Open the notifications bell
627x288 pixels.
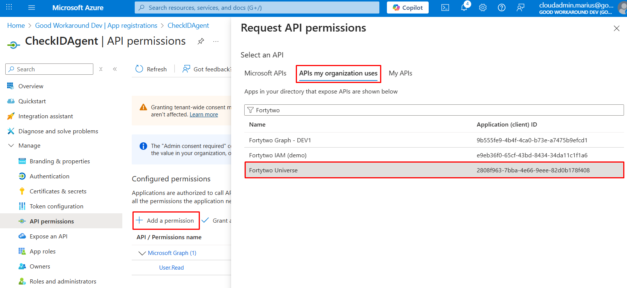pyautogui.click(x=464, y=8)
